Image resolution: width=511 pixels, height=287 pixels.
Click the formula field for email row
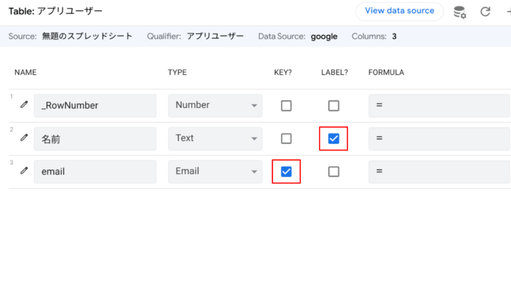click(x=439, y=171)
